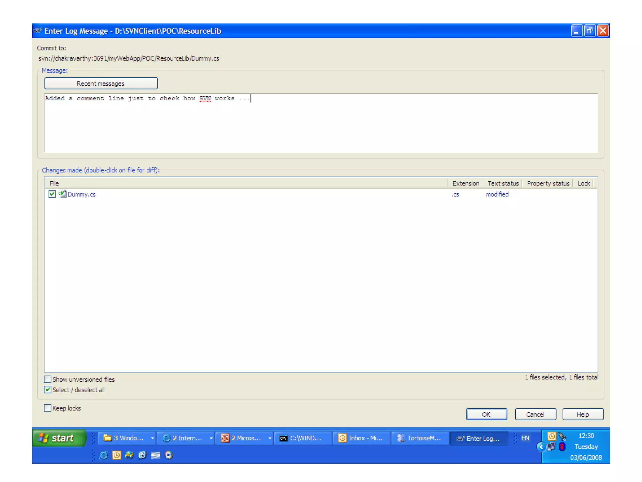The image size is (642, 482).
Task: Open Outlook from the Quick Launch bar
Action: (x=117, y=455)
